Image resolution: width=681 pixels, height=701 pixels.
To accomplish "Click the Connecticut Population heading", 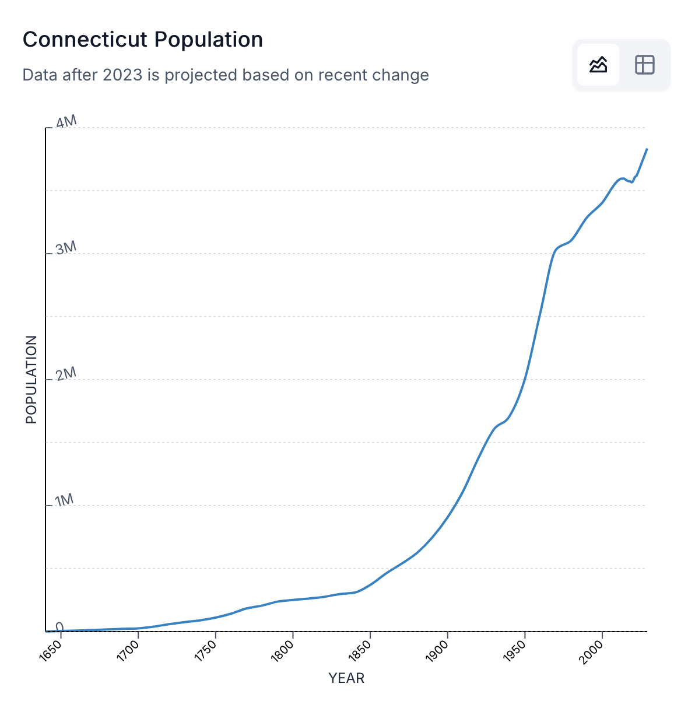I will 142,40.
